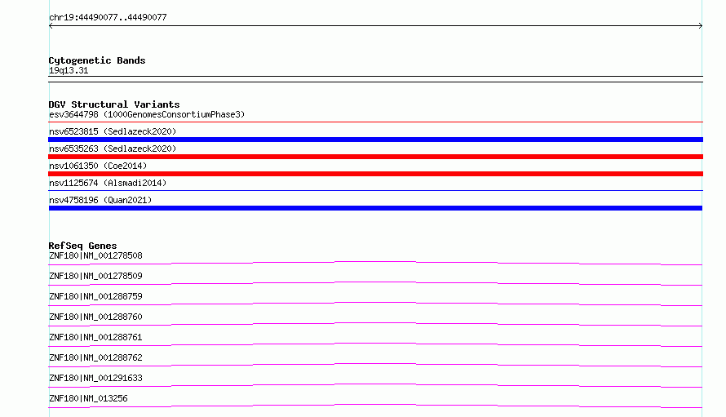Click the magenta line of ZNF180|NM_001278509
This screenshot has width=726, height=417.
point(375,283)
